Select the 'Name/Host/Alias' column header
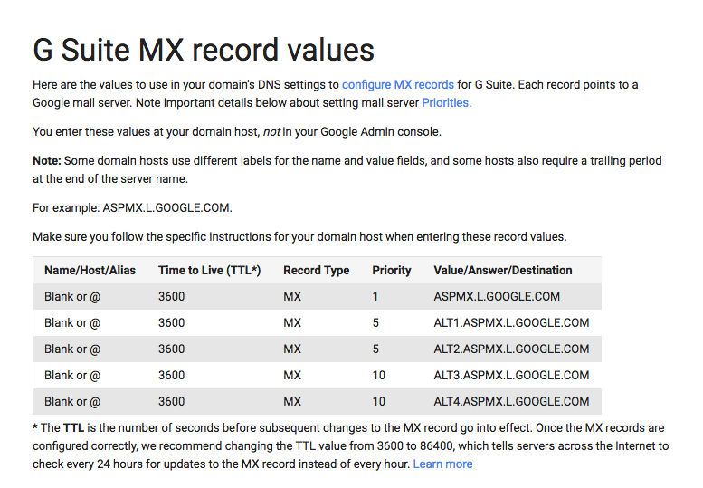This screenshot has width=703, height=488. [90, 270]
